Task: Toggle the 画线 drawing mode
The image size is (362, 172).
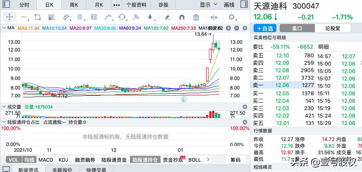Action: pyautogui.click(x=229, y=5)
